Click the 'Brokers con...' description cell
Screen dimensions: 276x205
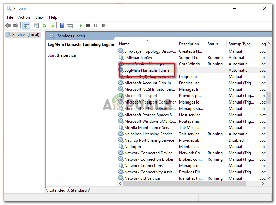pos(191,159)
